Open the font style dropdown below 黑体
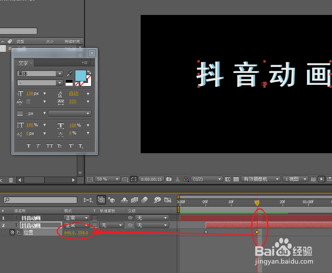The image size is (332, 273). tap(60, 83)
